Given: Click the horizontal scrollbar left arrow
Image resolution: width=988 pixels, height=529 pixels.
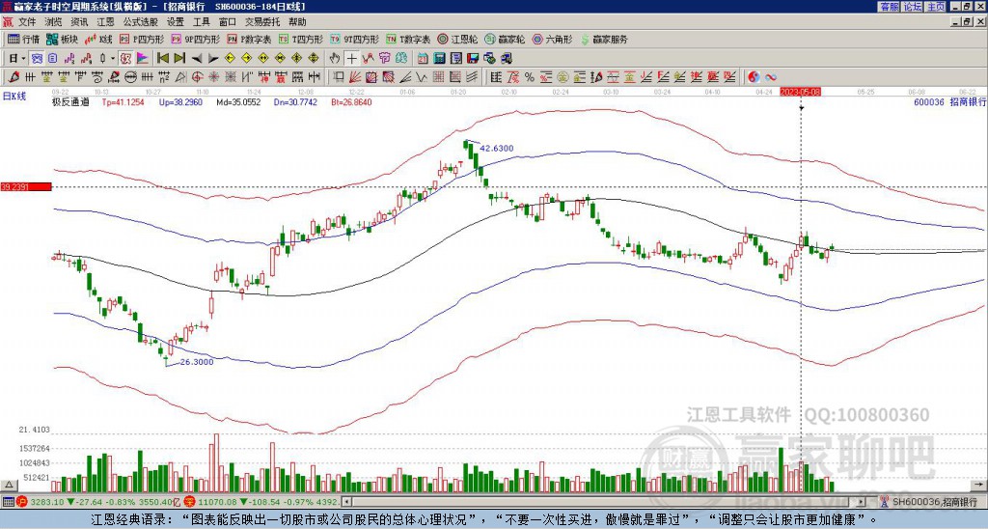Looking at the screenshot, I should click(x=346, y=502).
